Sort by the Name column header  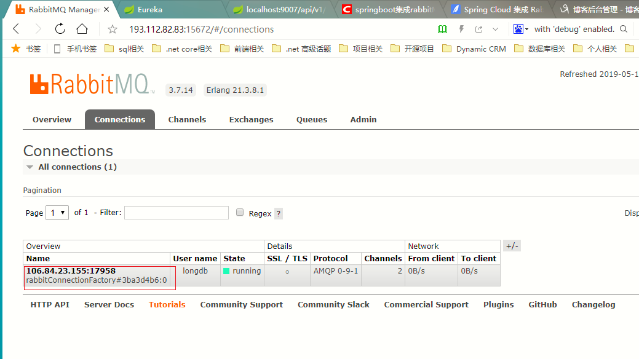click(38, 258)
